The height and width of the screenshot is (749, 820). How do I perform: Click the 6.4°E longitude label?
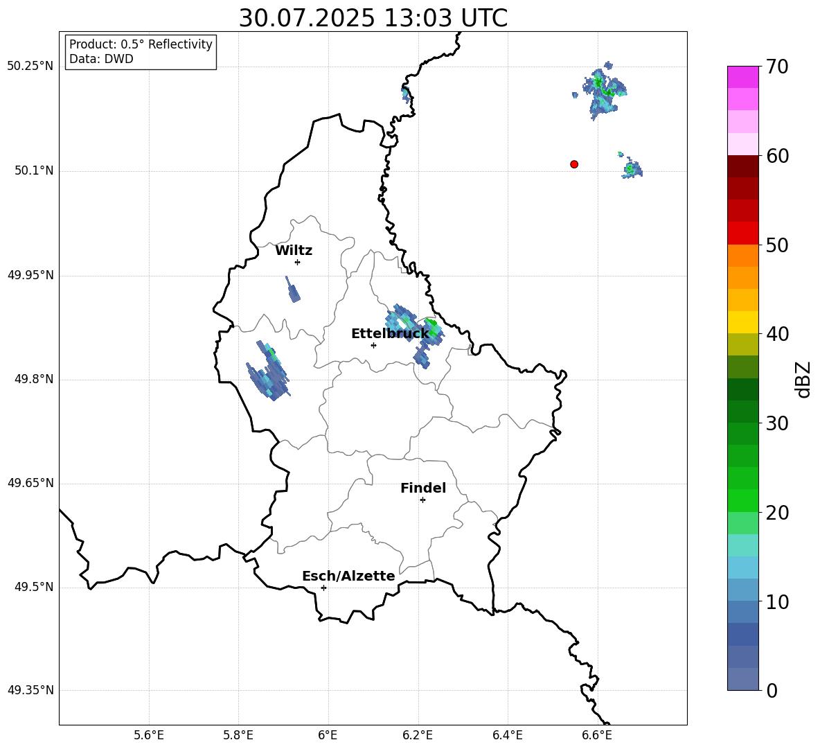coord(507,735)
